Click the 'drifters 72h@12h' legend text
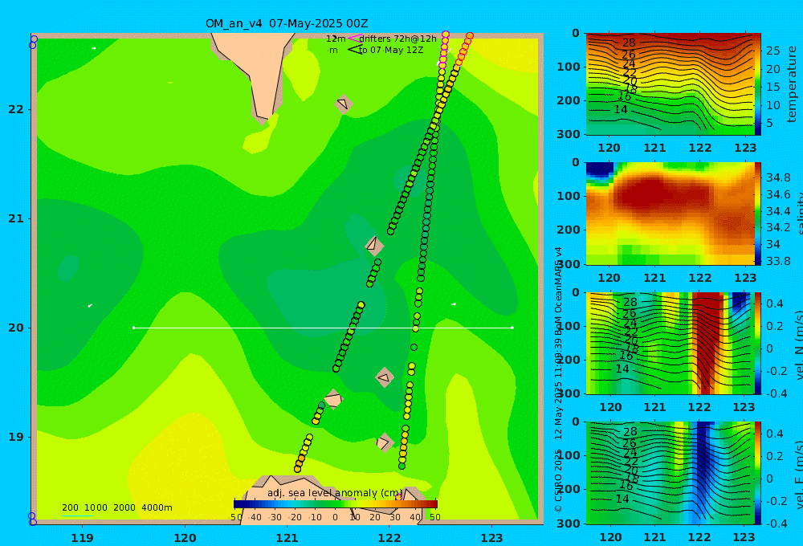This screenshot has width=803, height=546. 397,39
